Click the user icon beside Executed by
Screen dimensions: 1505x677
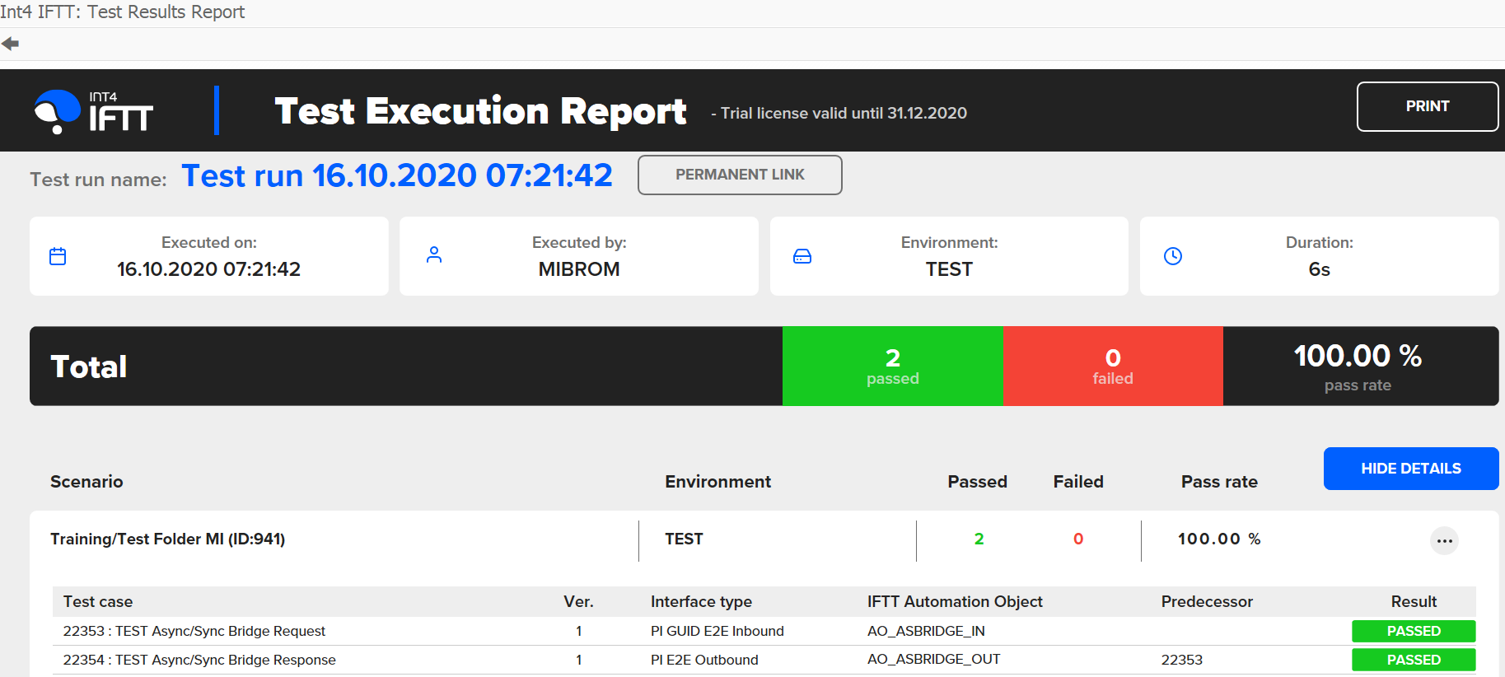[434, 255]
